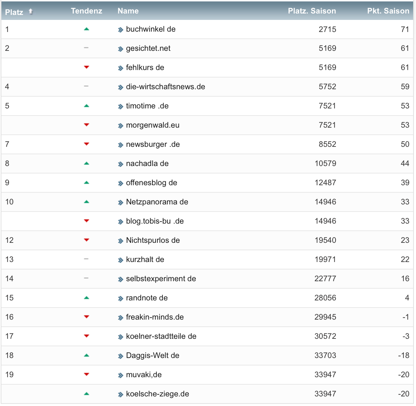Select season rank value 29945

[326, 317]
